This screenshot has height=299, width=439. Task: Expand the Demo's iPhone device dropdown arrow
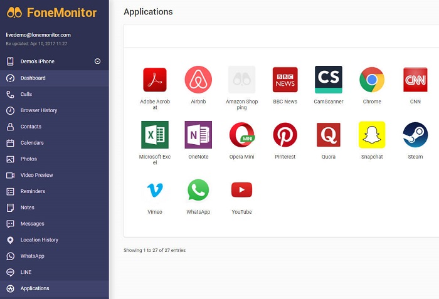(x=97, y=61)
